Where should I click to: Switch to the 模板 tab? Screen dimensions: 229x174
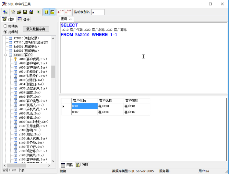[x=24, y=19]
